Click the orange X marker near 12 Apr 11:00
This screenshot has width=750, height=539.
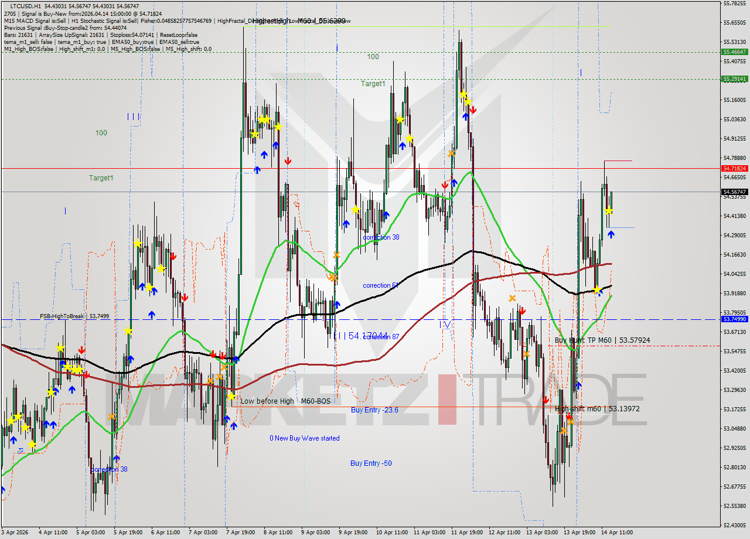(x=511, y=299)
